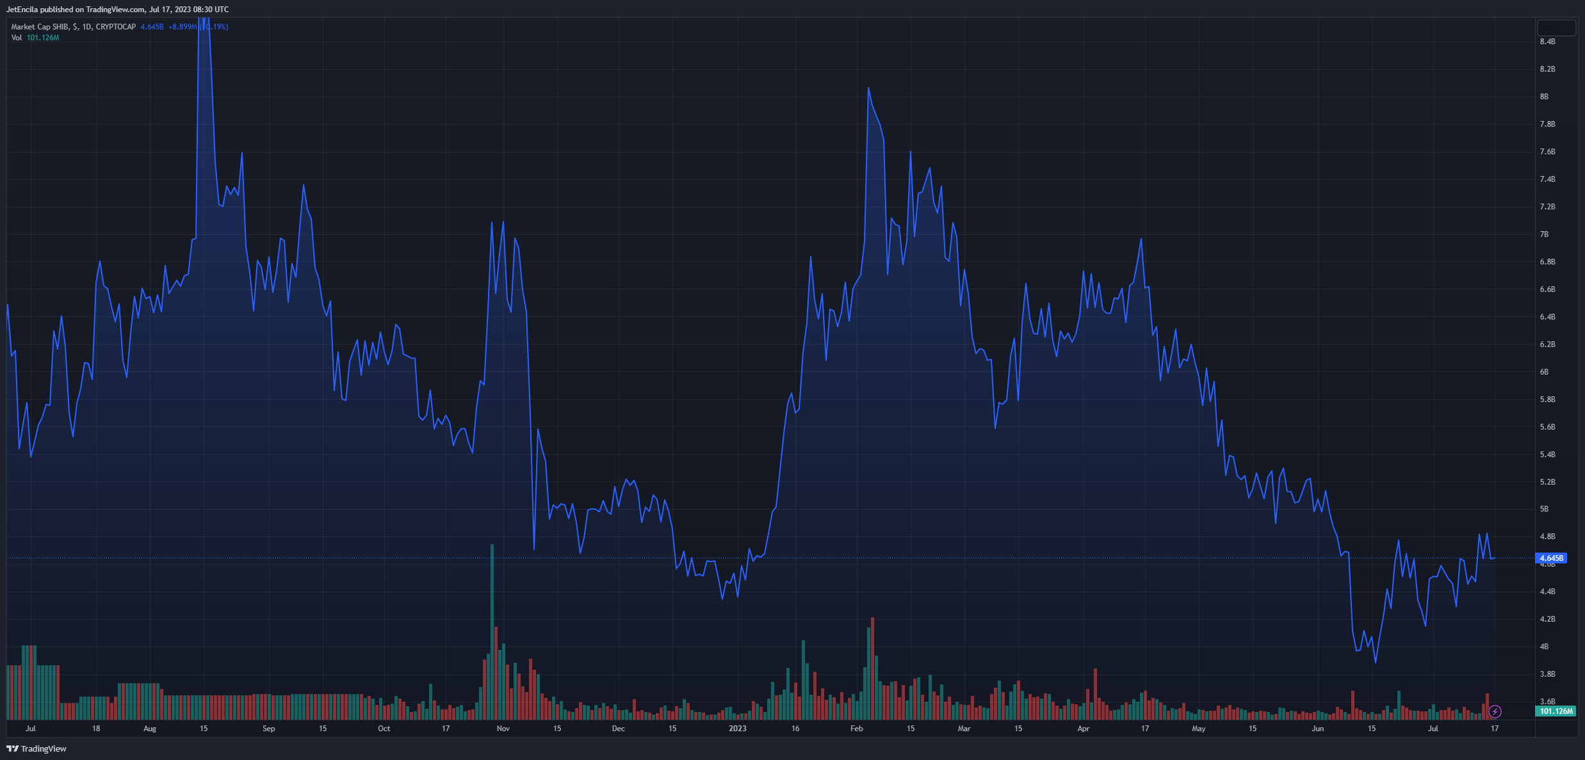The height and width of the screenshot is (760, 1585).
Task: Click the blue 4.645B current price tag
Action: (x=1551, y=558)
